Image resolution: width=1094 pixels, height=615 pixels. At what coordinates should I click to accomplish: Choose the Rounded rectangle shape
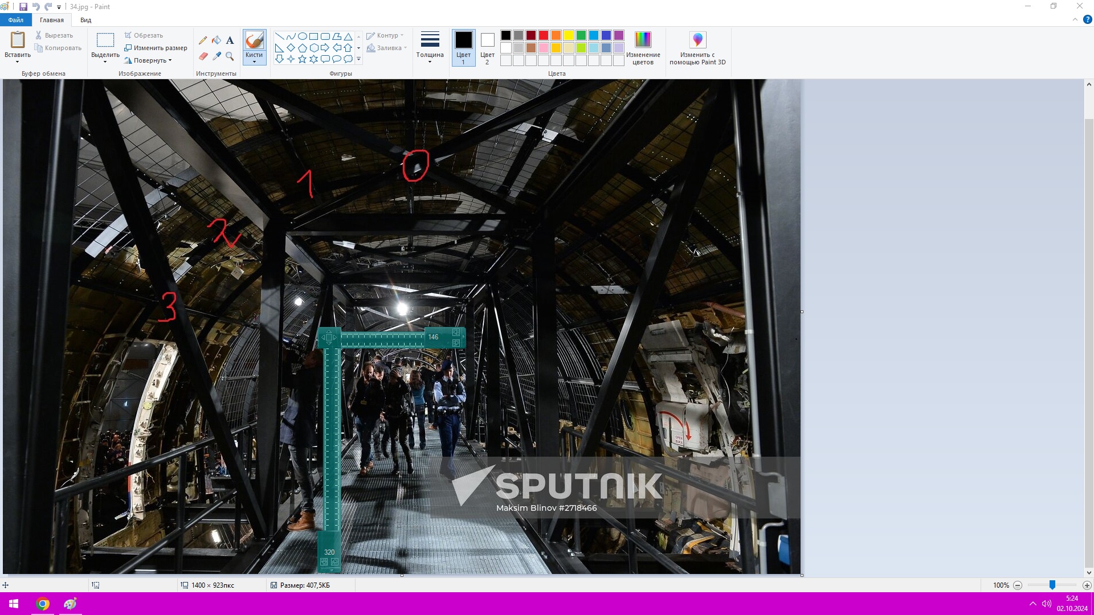tap(325, 36)
